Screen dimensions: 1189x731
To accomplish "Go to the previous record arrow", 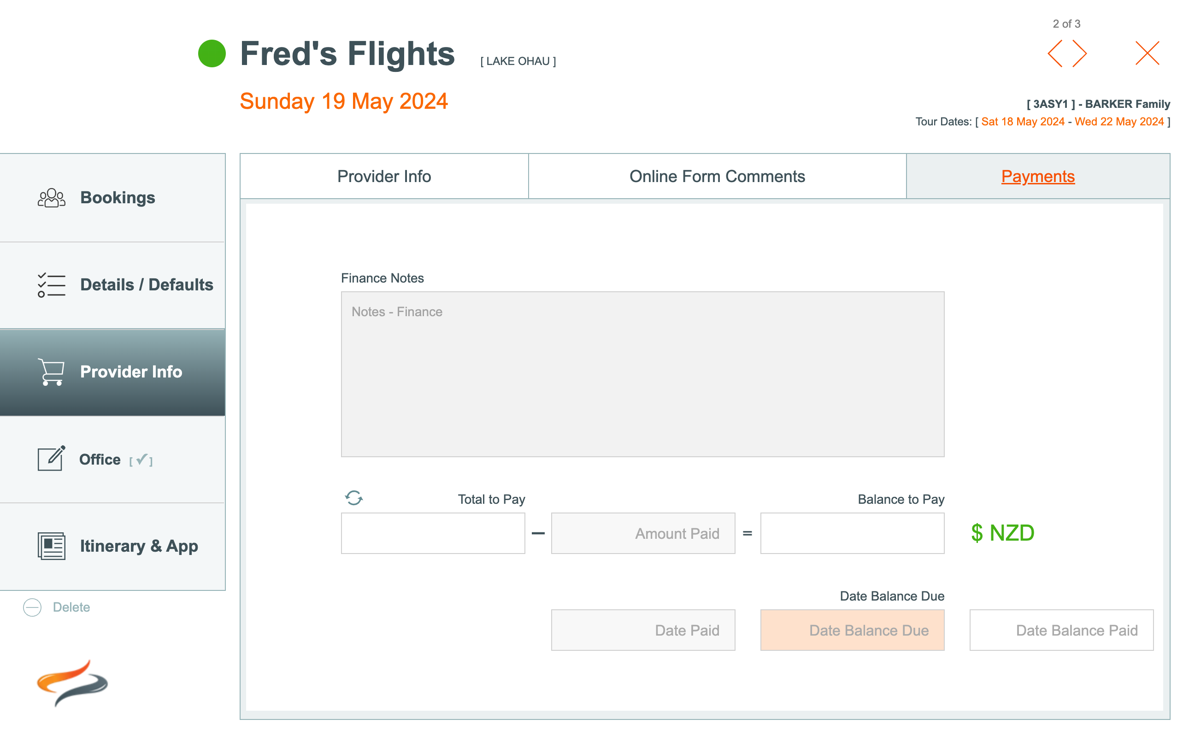I will tap(1055, 53).
